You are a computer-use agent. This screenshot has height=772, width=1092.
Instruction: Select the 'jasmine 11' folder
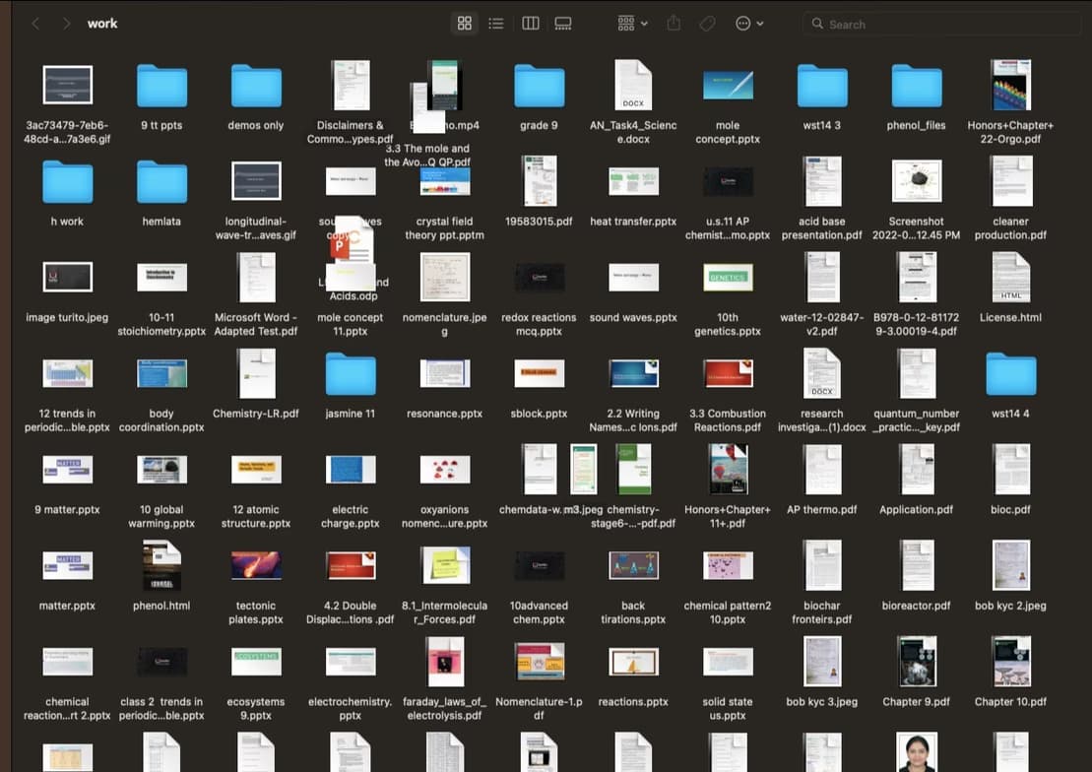pos(351,375)
